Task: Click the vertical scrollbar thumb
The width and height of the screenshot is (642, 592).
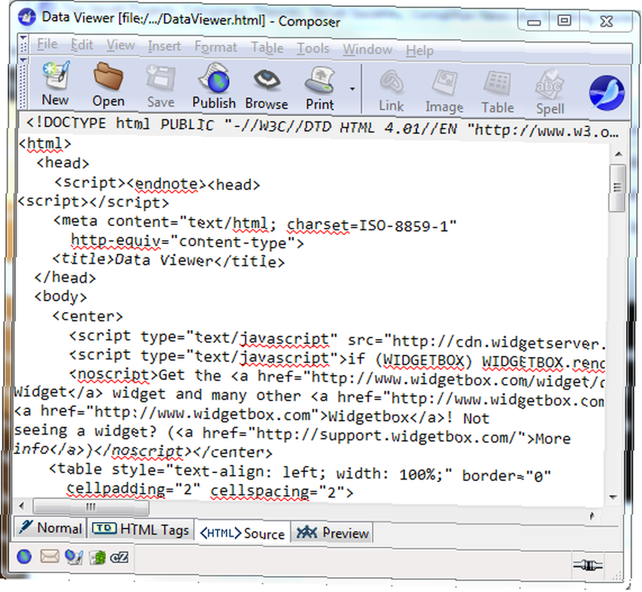Action: [x=617, y=188]
